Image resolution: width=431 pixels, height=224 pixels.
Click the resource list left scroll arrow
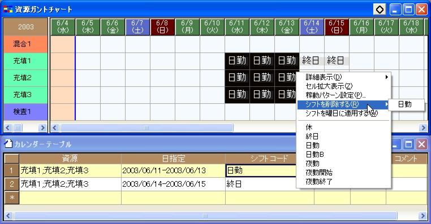pyautogui.click(x=8, y=128)
